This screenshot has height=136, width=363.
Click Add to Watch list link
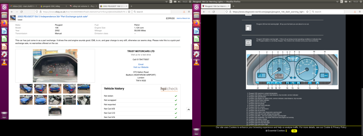click(183, 18)
